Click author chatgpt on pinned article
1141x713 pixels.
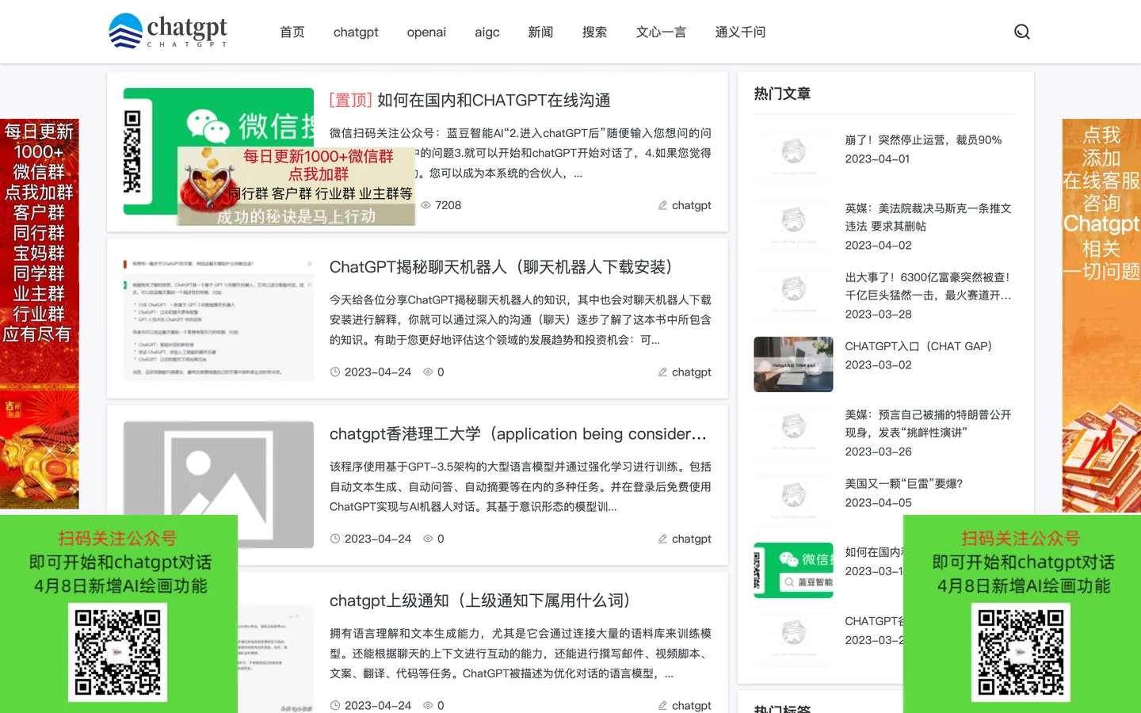coord(692,205)
